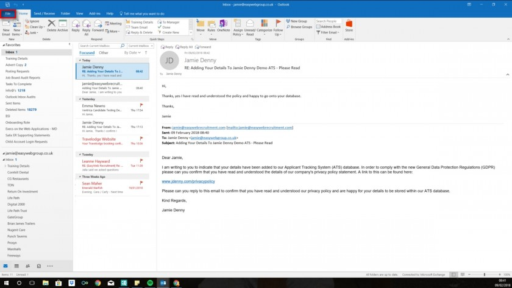
Task: Click the Search People field
Action: (328, 21)
